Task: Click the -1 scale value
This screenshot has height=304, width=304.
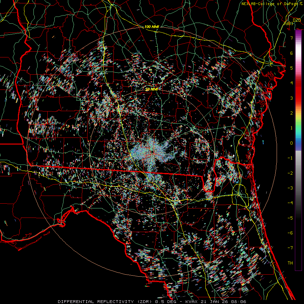Action: [x=290, y=158]
